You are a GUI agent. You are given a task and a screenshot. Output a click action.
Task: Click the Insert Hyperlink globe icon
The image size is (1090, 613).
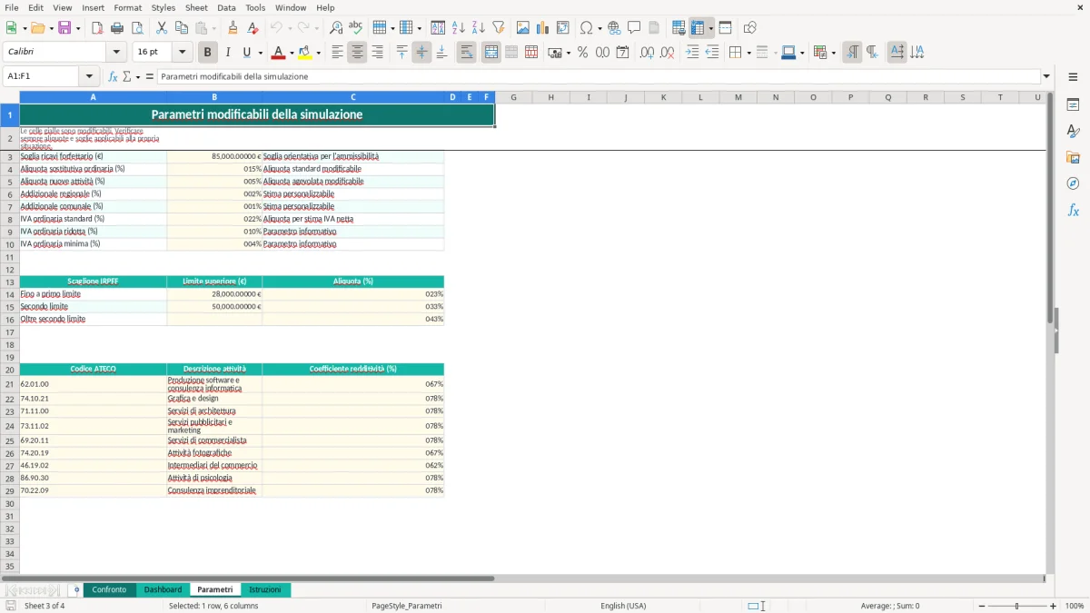(614, 28)
